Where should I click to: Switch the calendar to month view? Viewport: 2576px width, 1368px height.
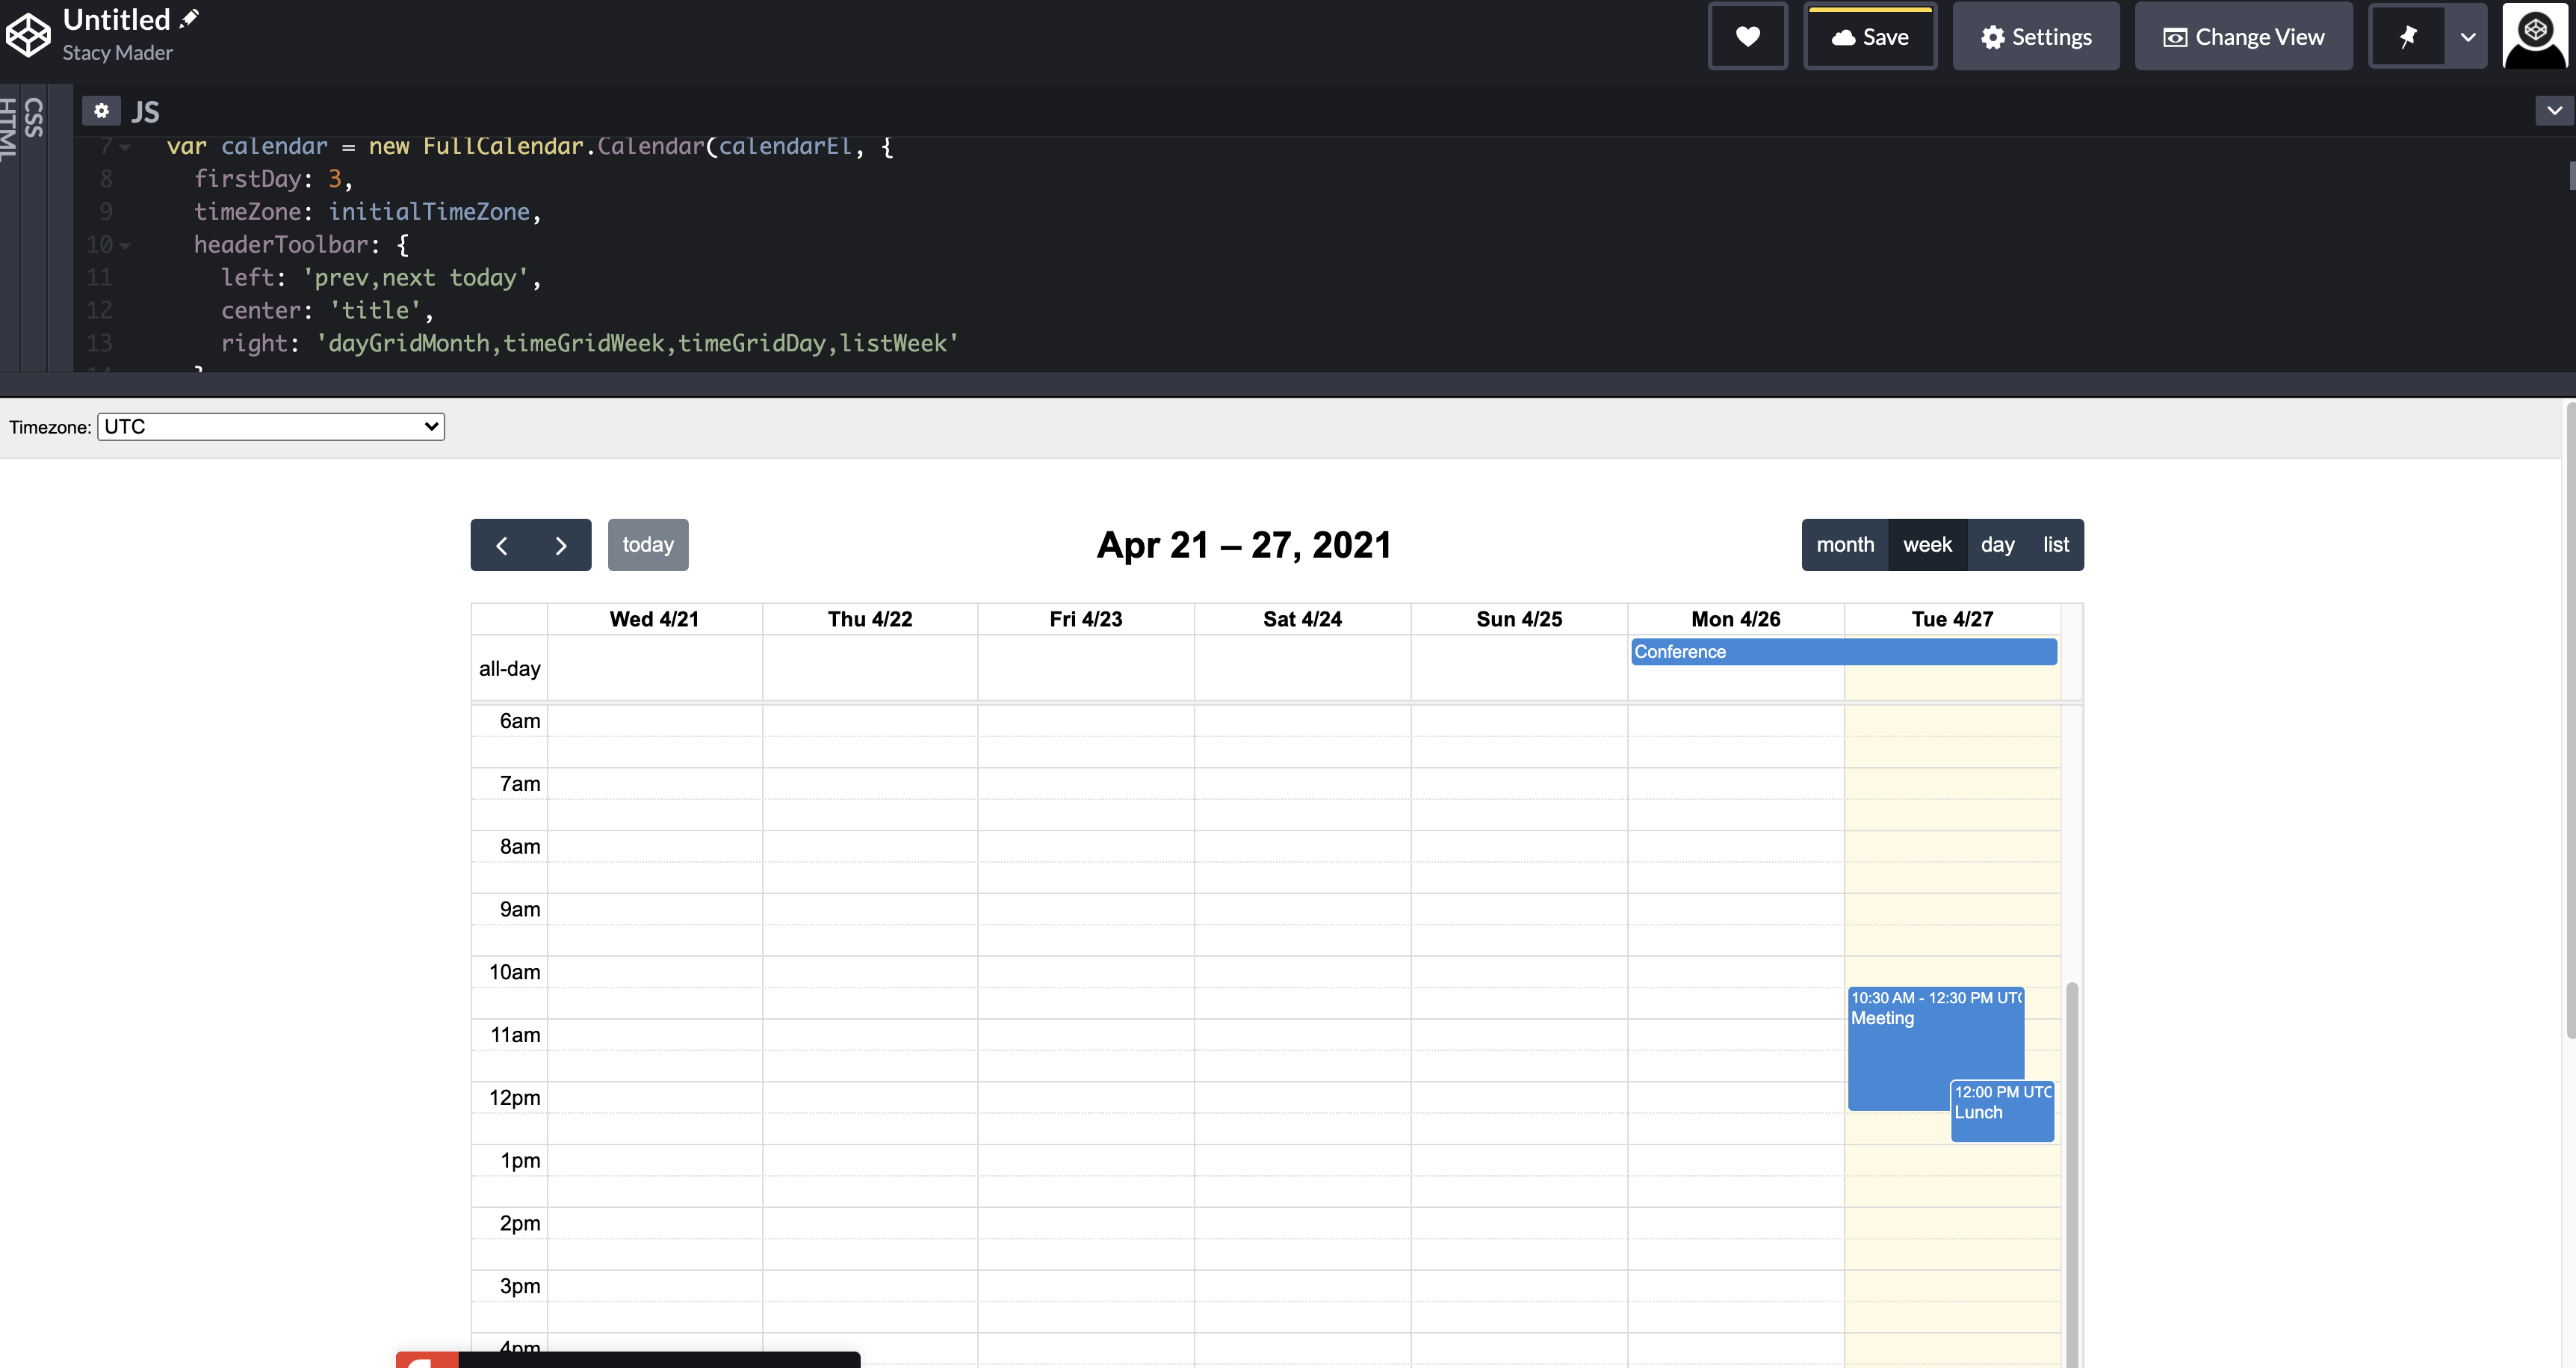pyautogui.click(x=1845, y=544)
